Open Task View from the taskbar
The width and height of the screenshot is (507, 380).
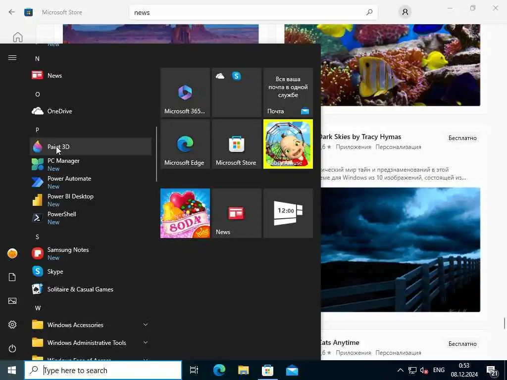(x=194, y=370)
